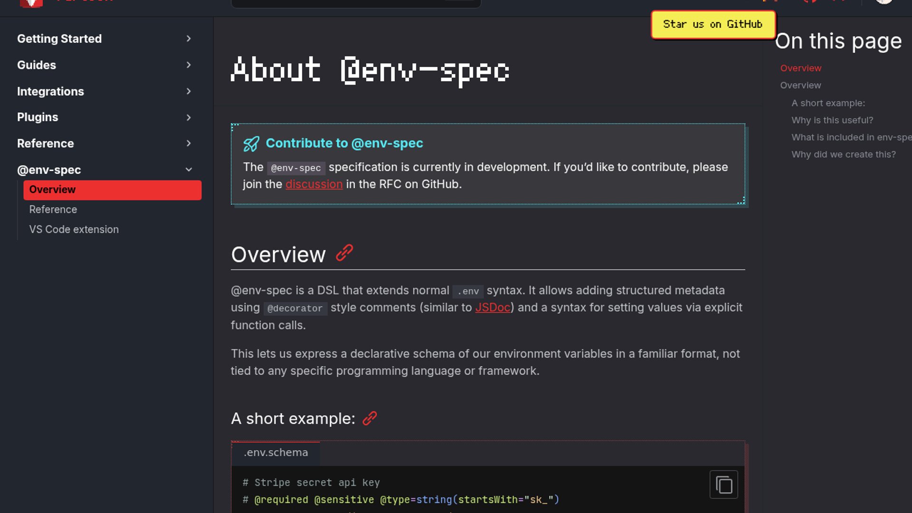Open the discussion link in the callout

313,184
